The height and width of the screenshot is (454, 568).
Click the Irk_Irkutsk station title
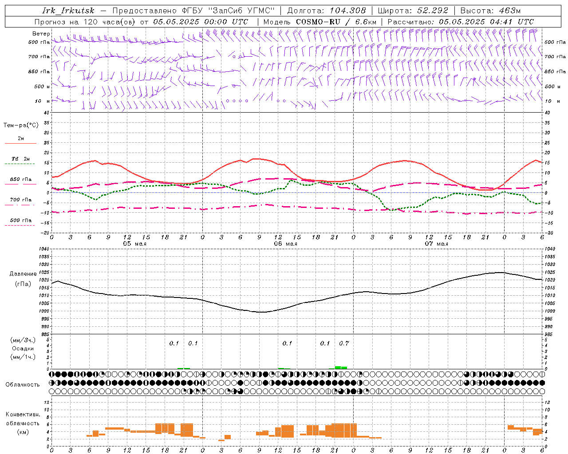[69, 11]
